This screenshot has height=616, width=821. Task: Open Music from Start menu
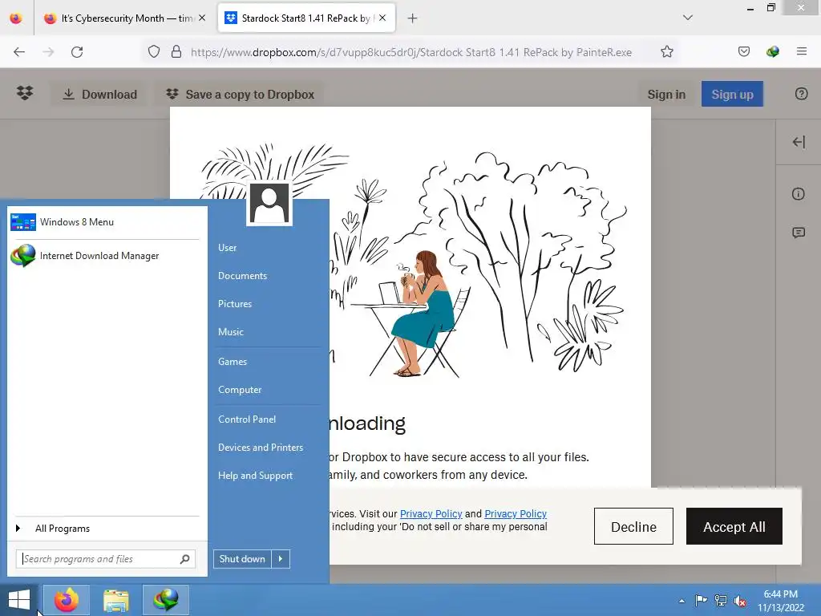[x=231, y=332]
